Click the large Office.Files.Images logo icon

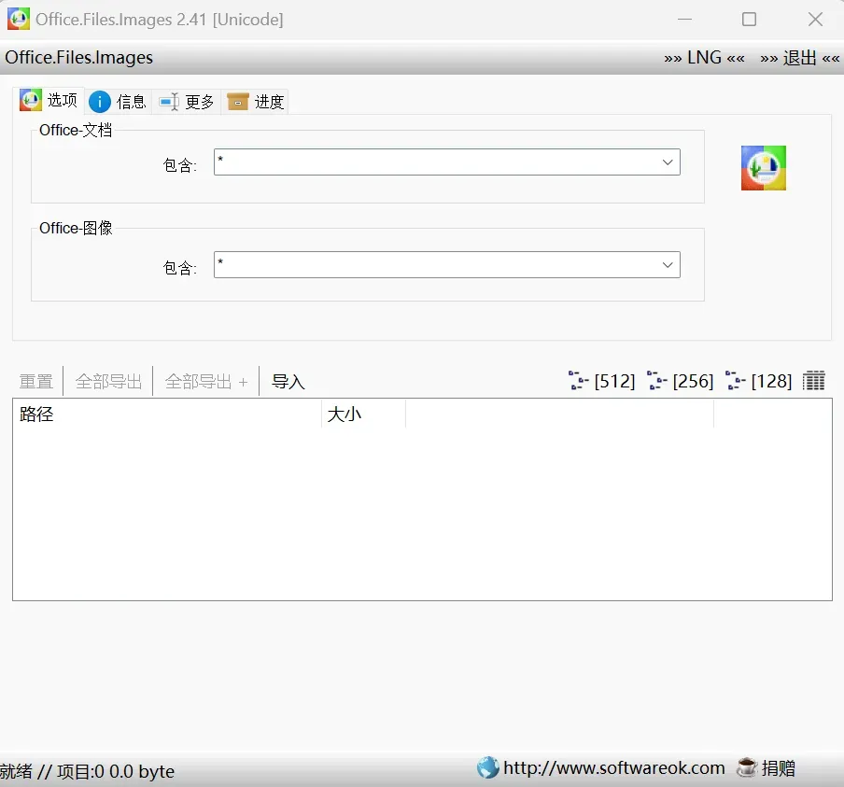pyautogui.click(x=763, y=168)
